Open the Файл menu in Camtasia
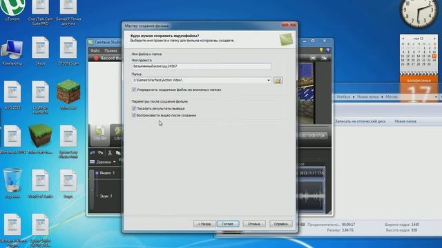The image size is (442, 248). tap(95, 50)
